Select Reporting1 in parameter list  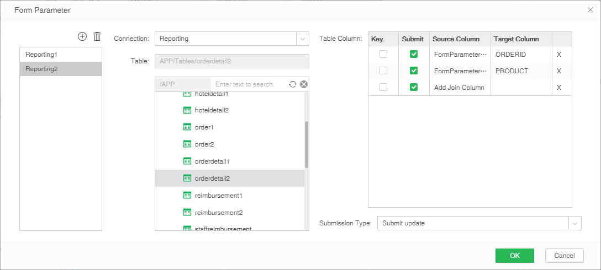tap(61, 55)
